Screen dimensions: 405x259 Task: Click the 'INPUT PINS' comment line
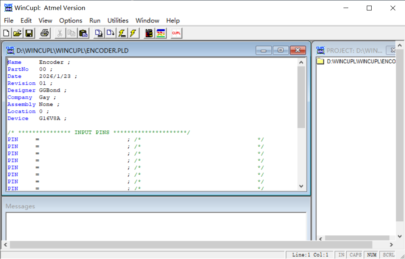99,133
